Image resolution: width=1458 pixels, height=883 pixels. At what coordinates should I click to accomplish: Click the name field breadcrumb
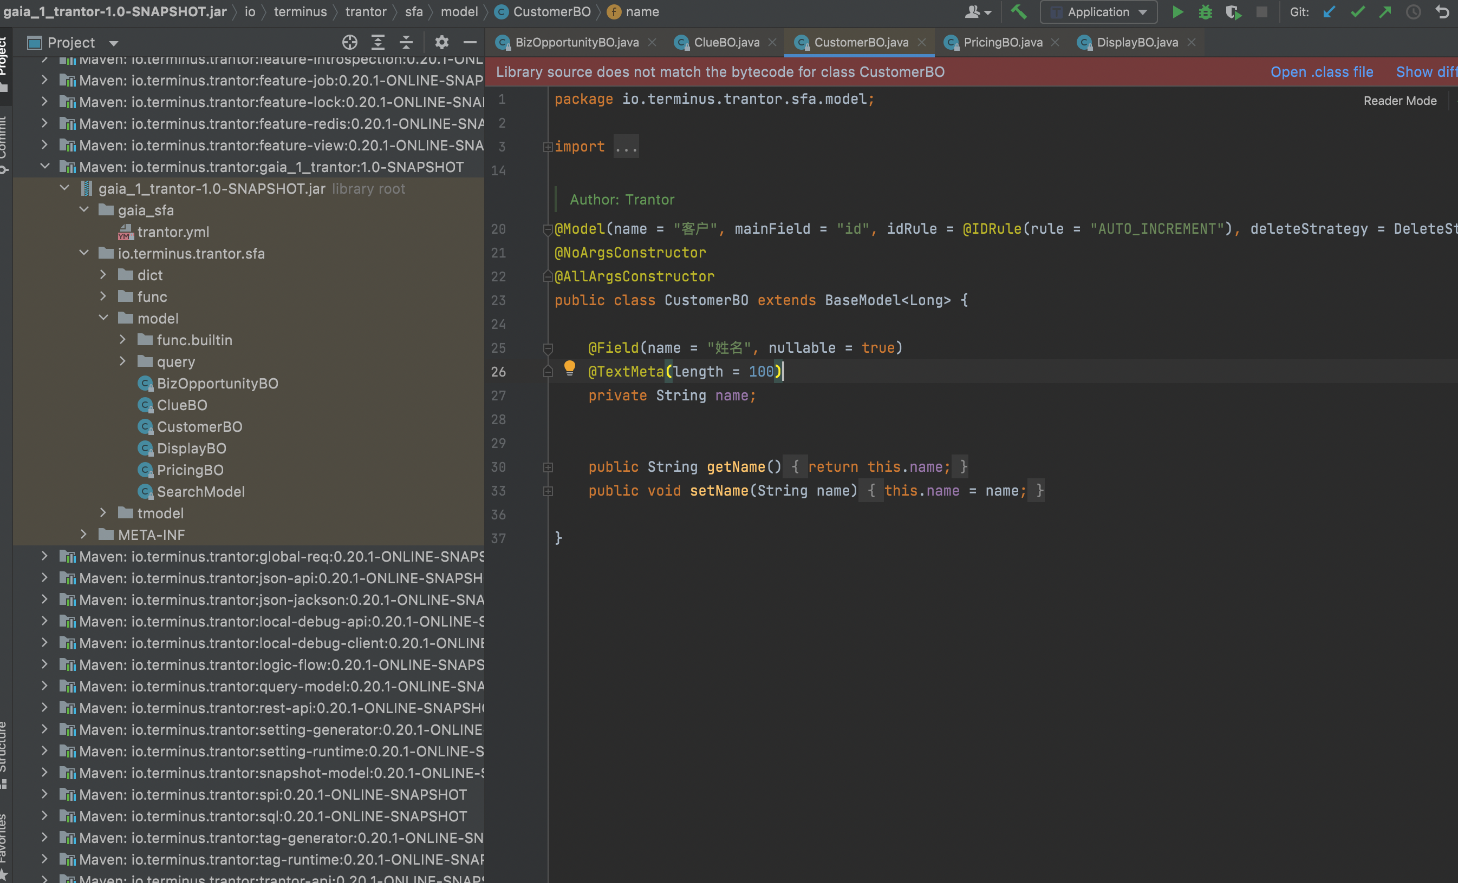pos(633,12)
